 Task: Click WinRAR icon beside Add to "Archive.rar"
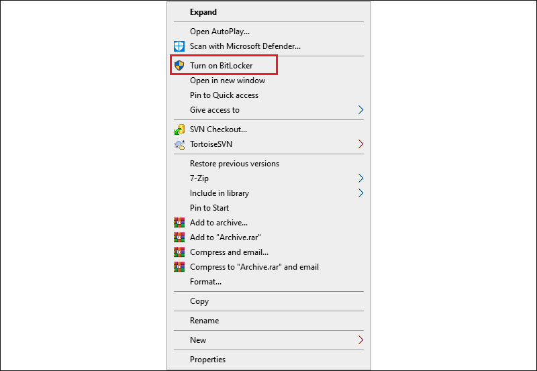click(179, 237)
